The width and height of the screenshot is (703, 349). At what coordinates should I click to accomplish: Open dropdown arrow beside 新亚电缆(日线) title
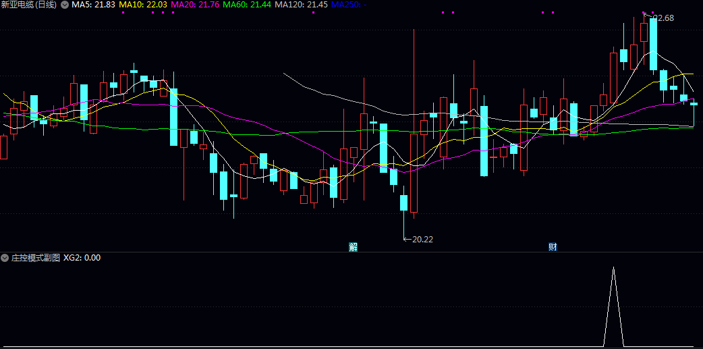point(65,5)
